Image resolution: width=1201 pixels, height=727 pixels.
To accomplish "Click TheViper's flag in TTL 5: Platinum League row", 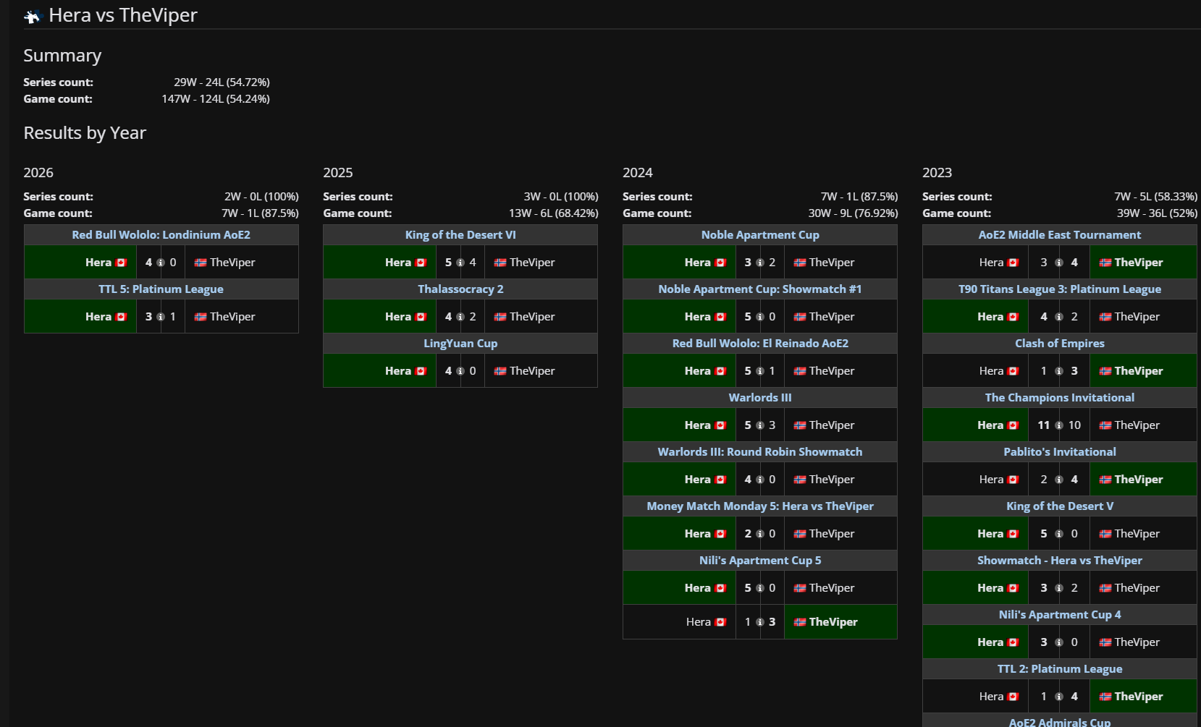I will click(x=201, y=317).
